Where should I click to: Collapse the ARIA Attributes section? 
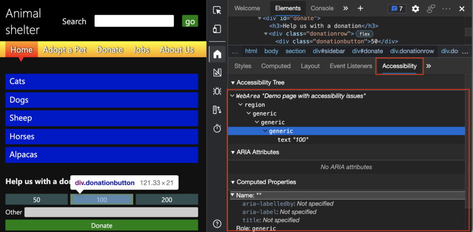[233, 153]
